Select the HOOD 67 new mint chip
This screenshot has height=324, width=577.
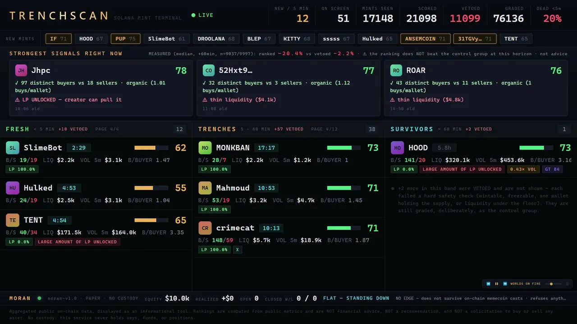point(91,39)
